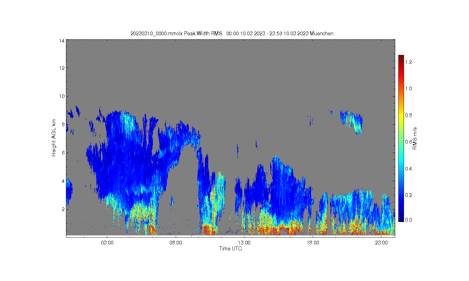Click the colorbar value 1.0
Screen dimensions: 469x281
(x=408, y=88)
